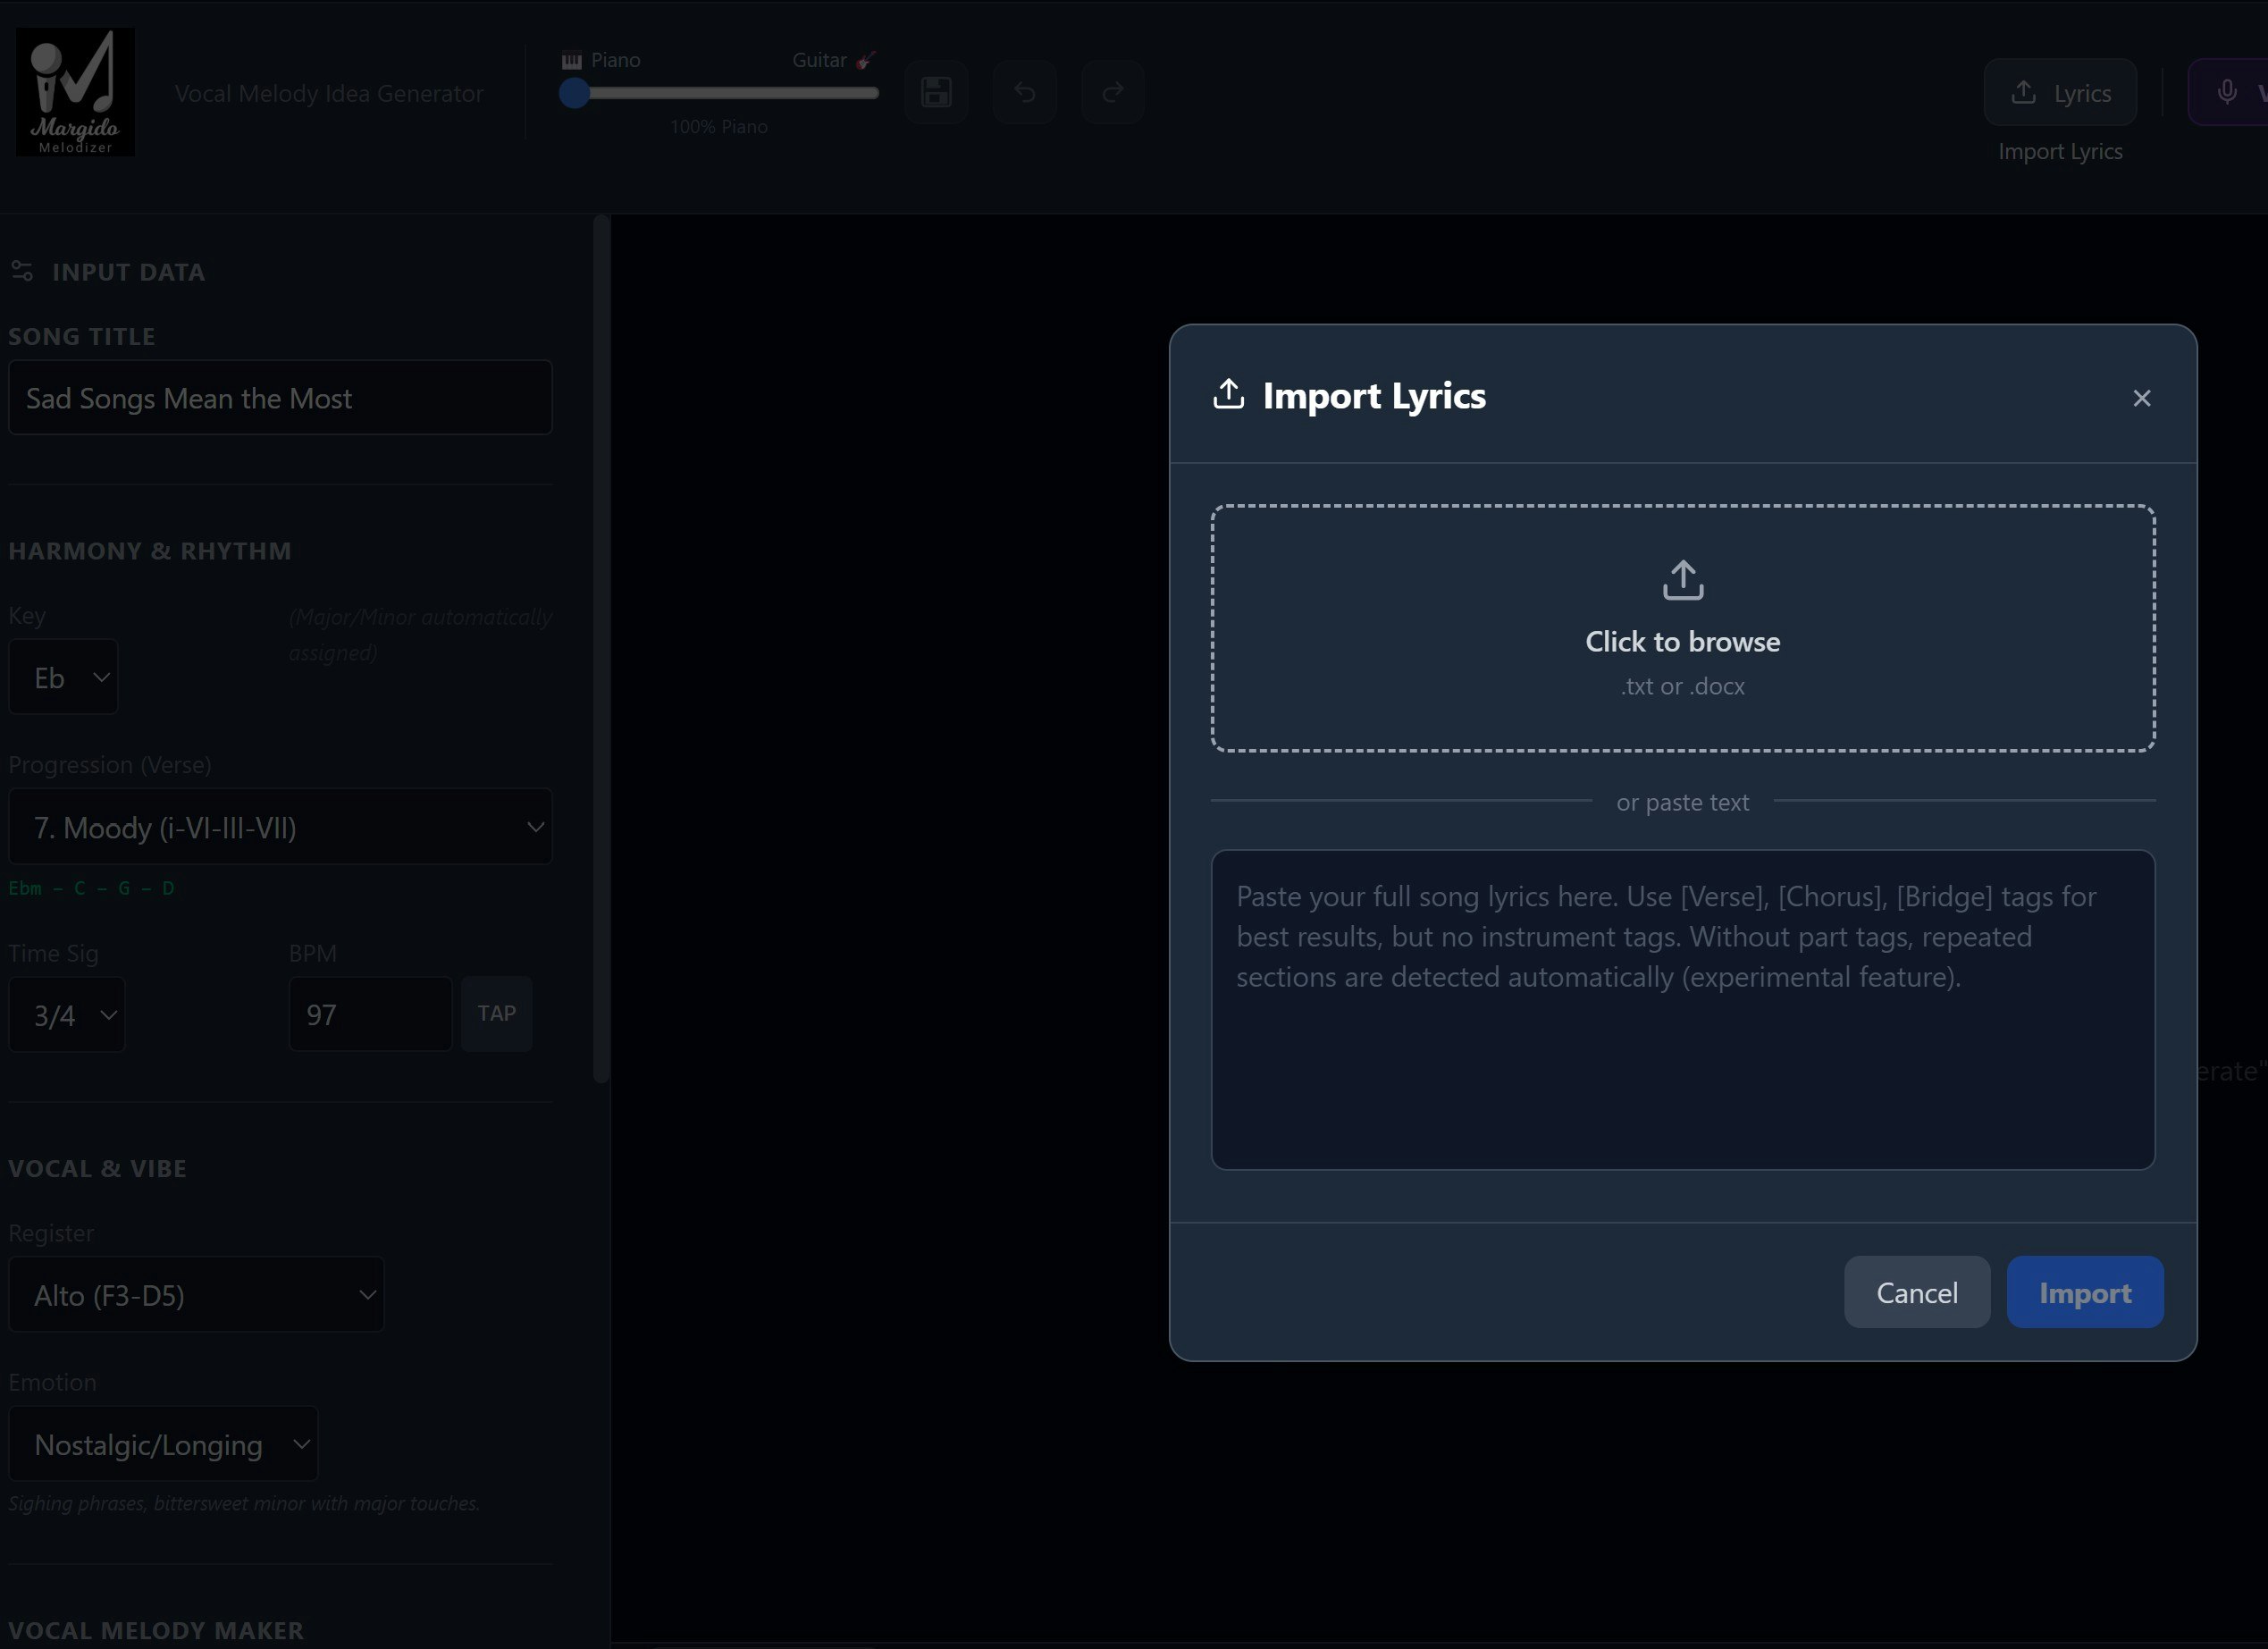The image size is (2268, 1649).
Task: Open the Register Alto dropdown
Action: pos(197,1295)
